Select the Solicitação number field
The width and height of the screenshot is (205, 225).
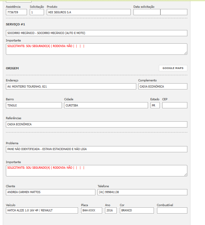point(37,12)
